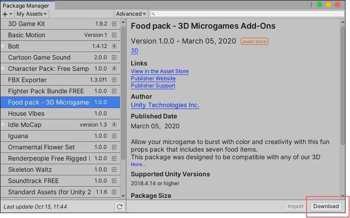Viewport: 350px width, 218px height.
Task: Click the Download button
Action: pyautogui.click(x=326, y=206)
